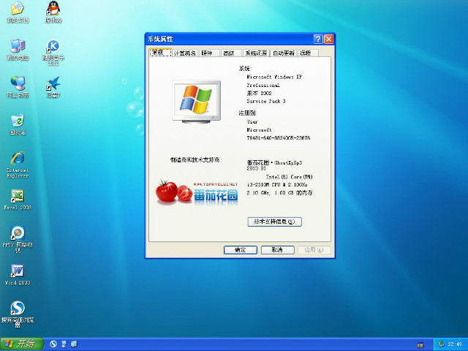Click the Cancel (取消) button
Image resolution: width=468 pixels, height=351 pixels.
278,250
